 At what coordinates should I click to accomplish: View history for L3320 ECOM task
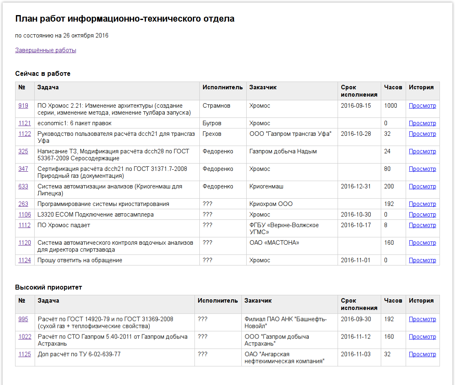tap(422, 215)
